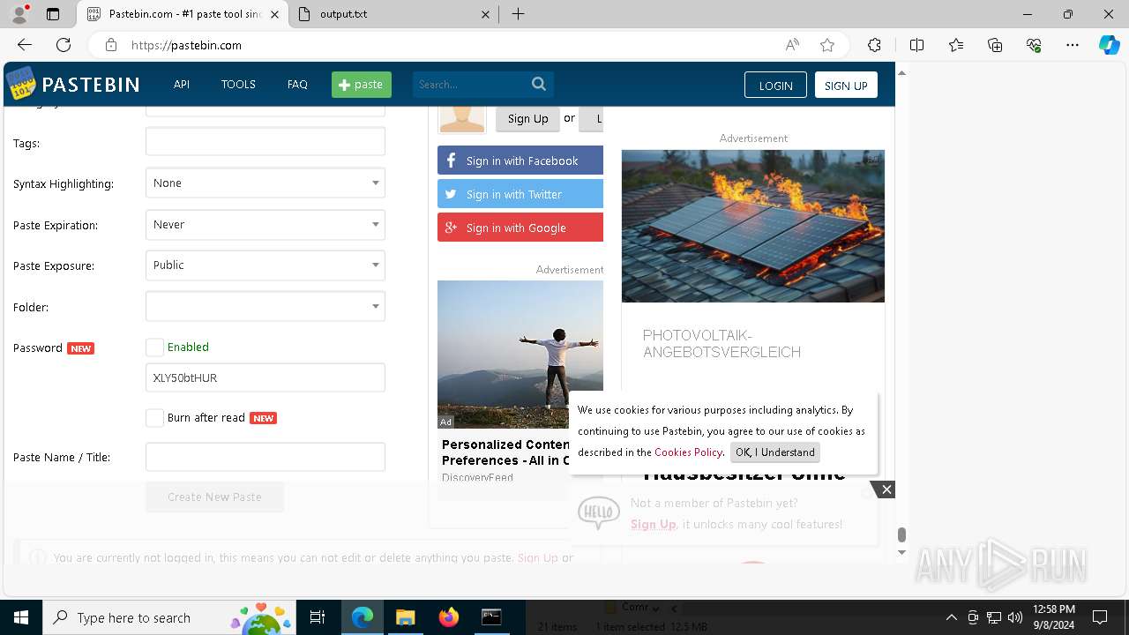This screenshot has width=1129, height=635.
Task: Click Sign in with Facebook
Action: coord(520,161)
